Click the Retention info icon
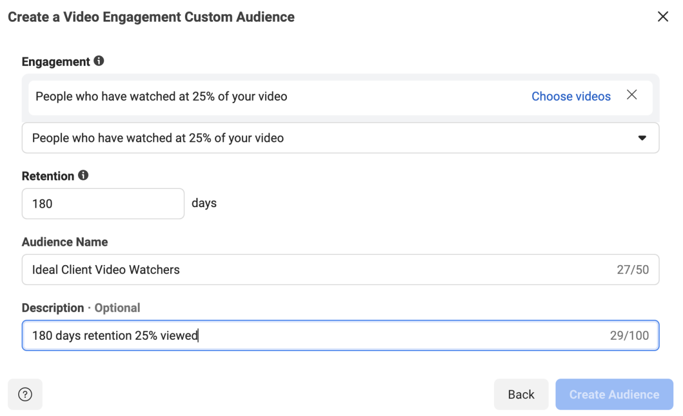 point(84,176)
